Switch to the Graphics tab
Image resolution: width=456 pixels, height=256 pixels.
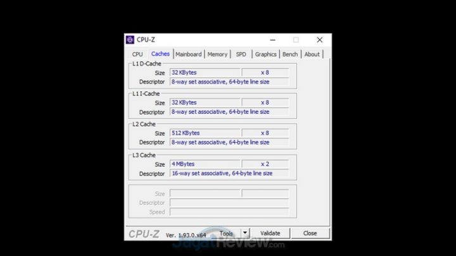265,54
